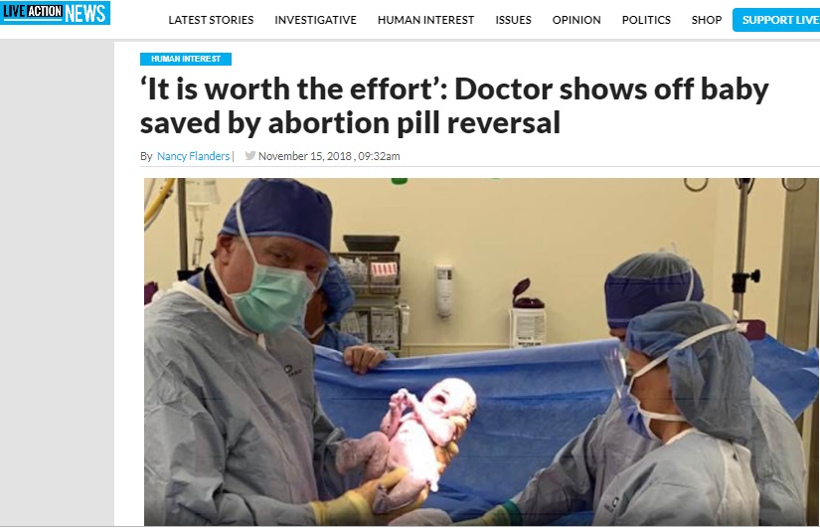Click the article headline text
This screenshot has width=820, height=528.
click(454, 105)
